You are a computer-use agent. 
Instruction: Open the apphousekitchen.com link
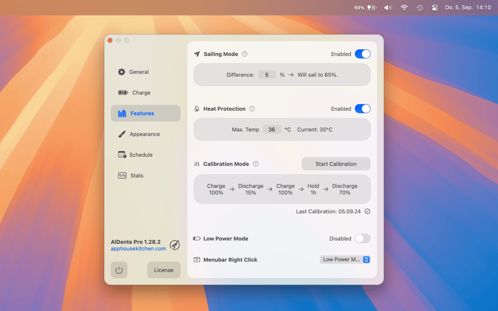coord(138,249)
